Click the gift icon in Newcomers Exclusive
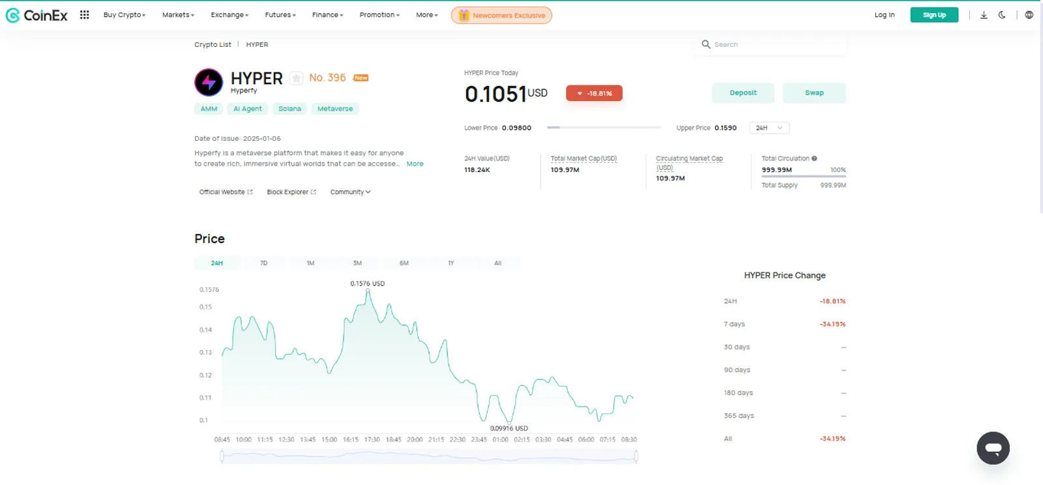Viewport: 1043px width, 485px height. coord(463,15)
